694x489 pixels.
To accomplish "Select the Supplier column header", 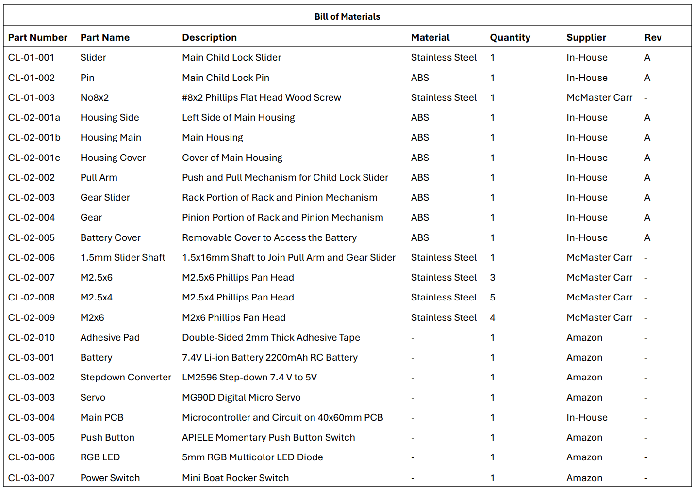I will click(x=586, y=37).
